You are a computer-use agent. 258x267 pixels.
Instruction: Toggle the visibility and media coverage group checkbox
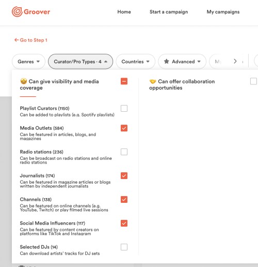point(124,81)
